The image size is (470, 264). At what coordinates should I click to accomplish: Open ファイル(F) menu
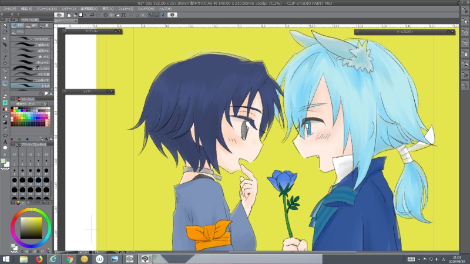[x=10, y=9]
